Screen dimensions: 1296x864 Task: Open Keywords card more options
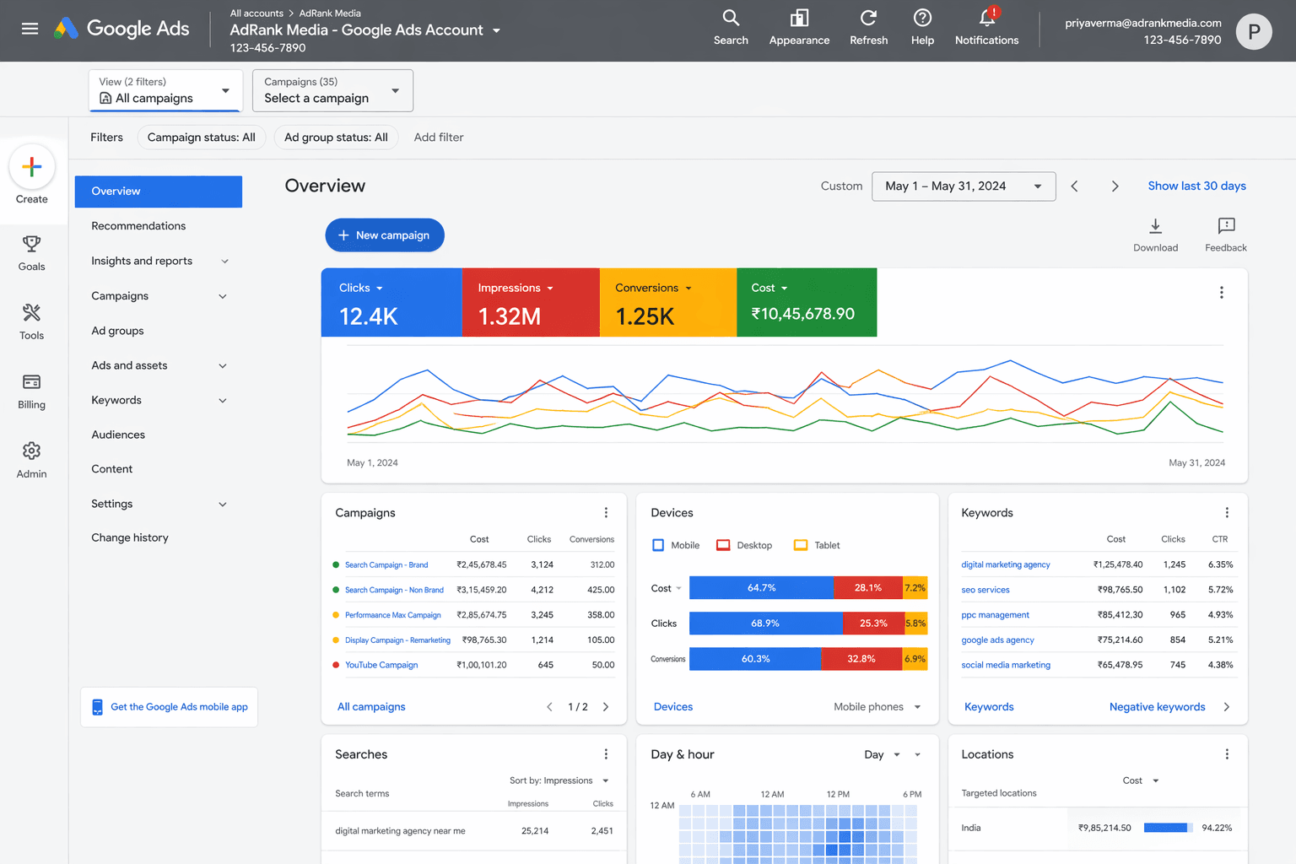[x=1227, y=512]
